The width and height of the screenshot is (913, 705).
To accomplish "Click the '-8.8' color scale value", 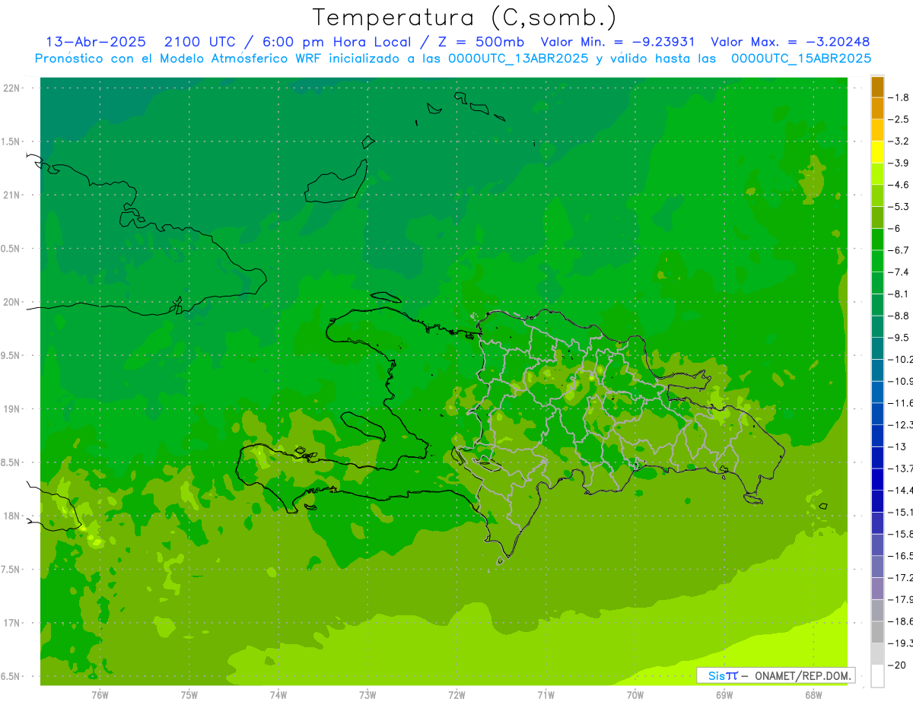I will pos(899,316).
